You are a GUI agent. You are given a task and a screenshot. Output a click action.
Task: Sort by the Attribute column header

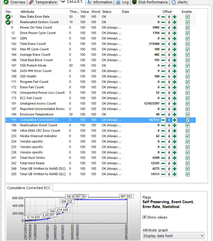27,12
